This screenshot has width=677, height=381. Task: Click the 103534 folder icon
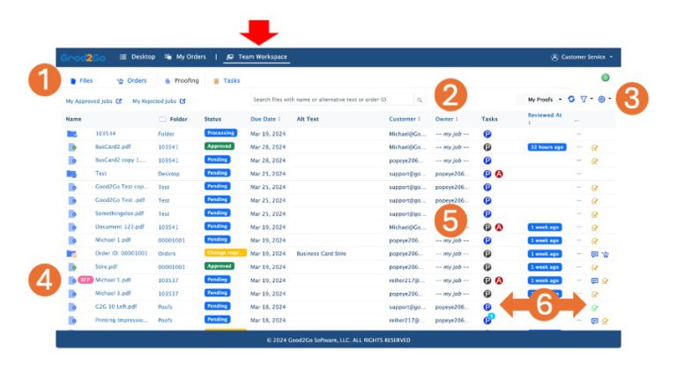(x=71, y=134)
